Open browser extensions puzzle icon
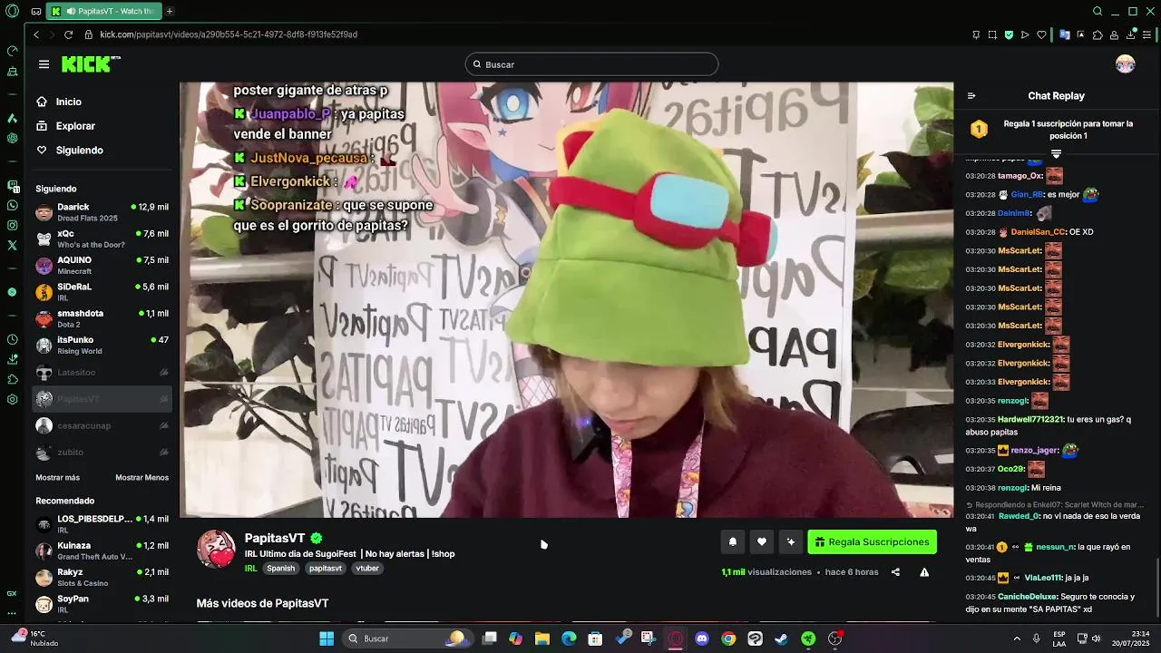Screen dimensions: 1161x653 (x=1098, y=34)
